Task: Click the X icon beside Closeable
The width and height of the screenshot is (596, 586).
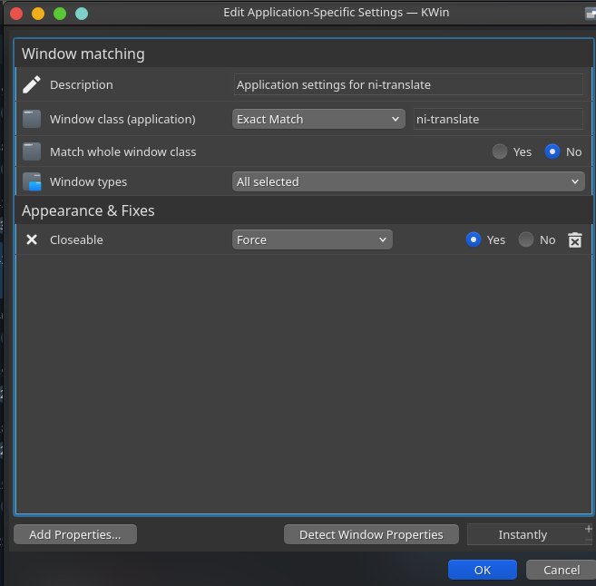Action: point(32,239)
